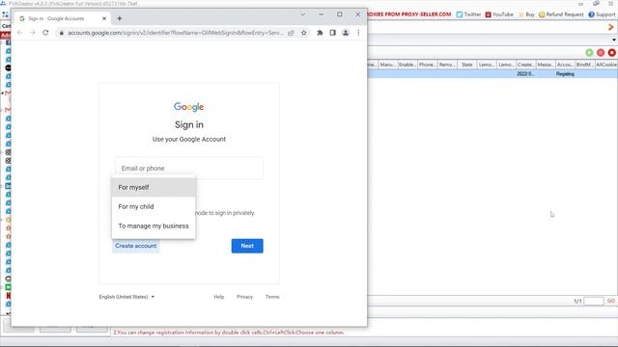Viewport: 618px width, 347px height.
Task: Click the Chrome address bar URL
Action: tap(175, 33)
